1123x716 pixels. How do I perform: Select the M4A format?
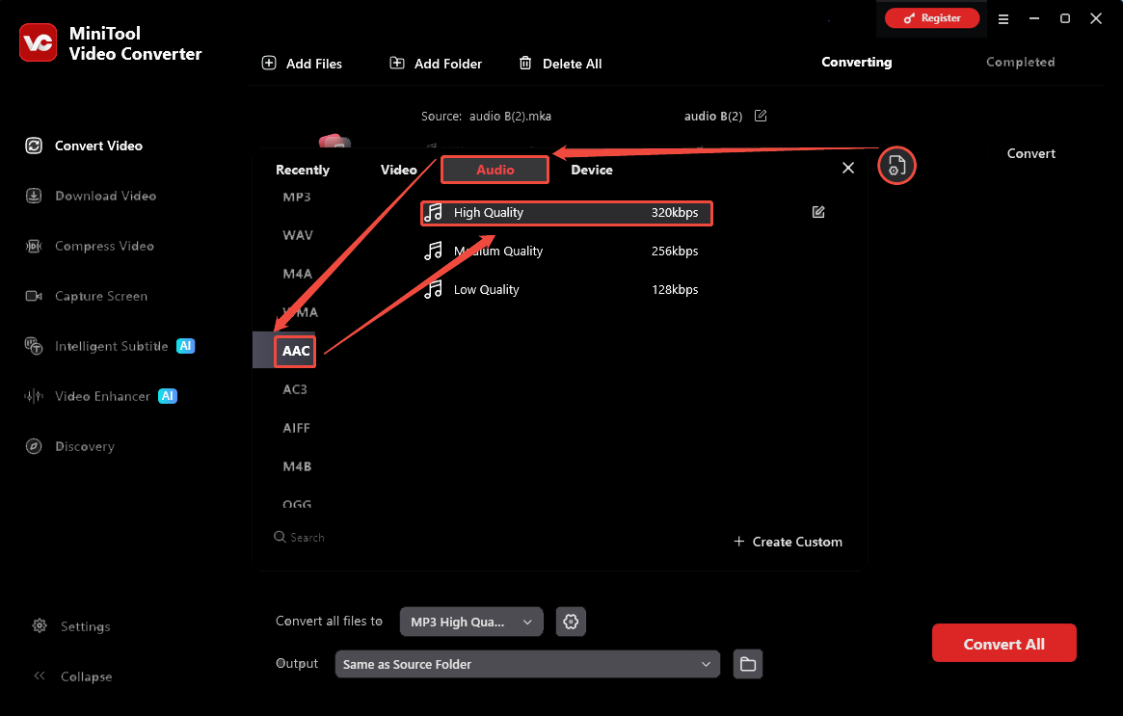click(297, 274)
